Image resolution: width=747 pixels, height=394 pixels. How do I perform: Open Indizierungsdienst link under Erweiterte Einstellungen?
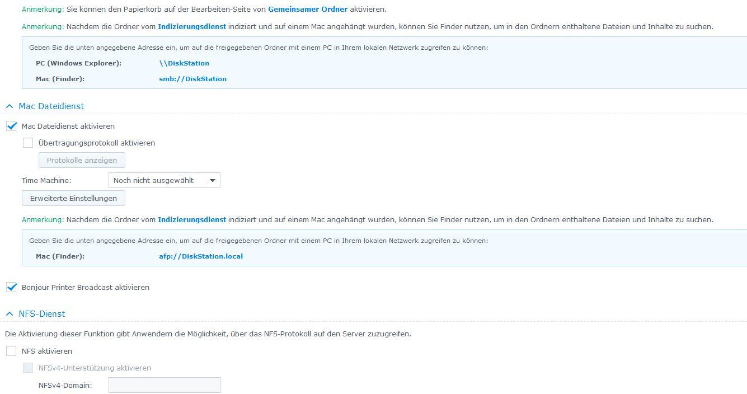(192, 220)
